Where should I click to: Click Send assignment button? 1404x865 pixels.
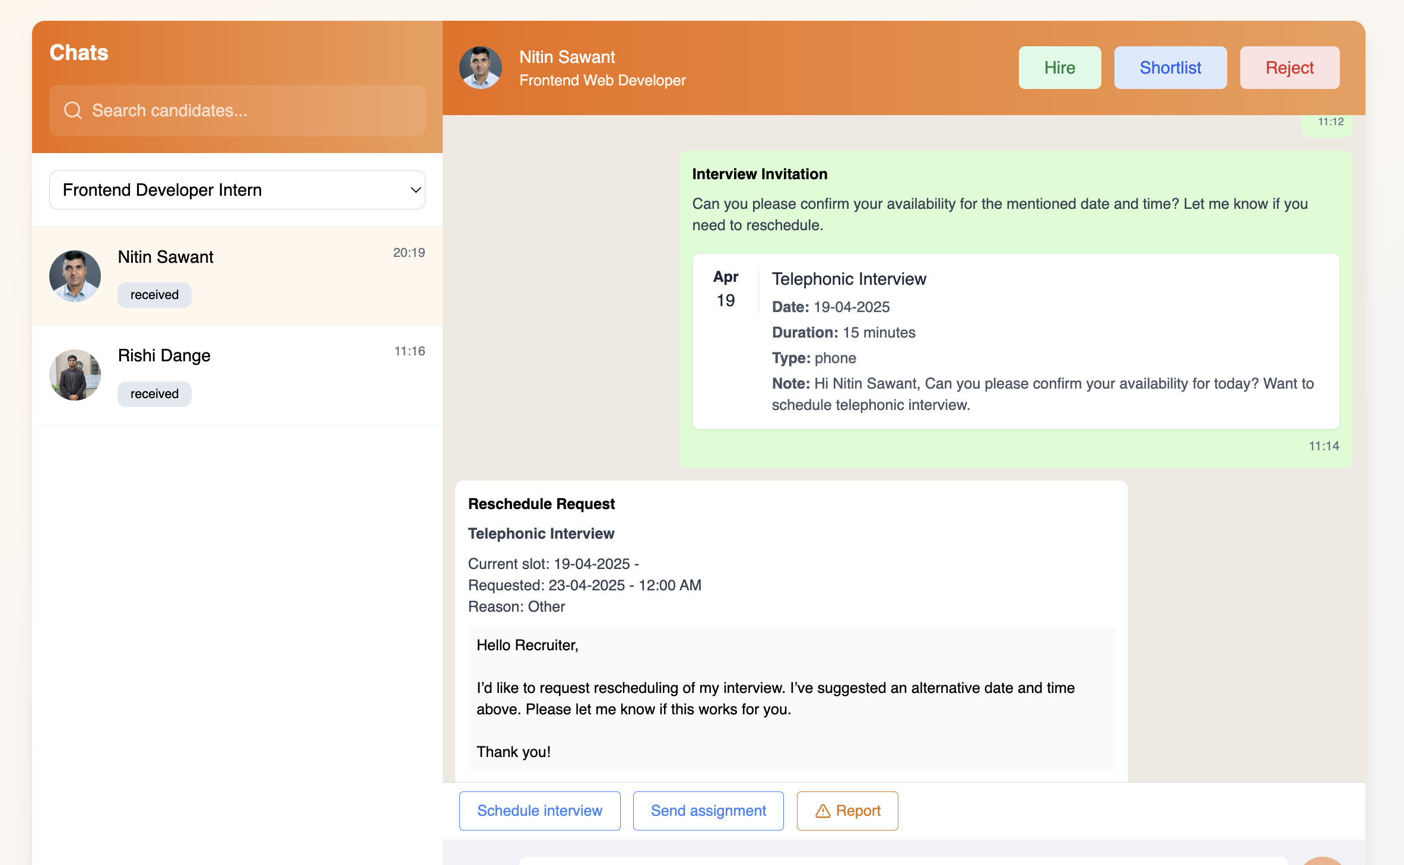click(708, 811)
